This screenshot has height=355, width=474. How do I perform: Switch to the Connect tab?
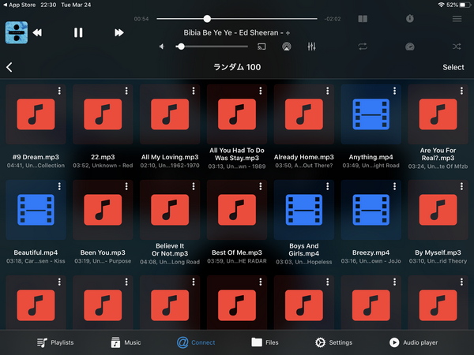[x=196, y=342]
